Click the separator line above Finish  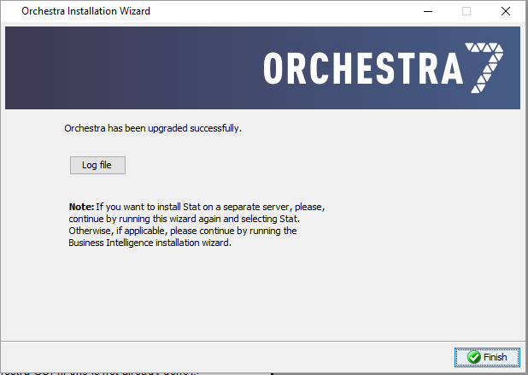click(x=264, y=342)
